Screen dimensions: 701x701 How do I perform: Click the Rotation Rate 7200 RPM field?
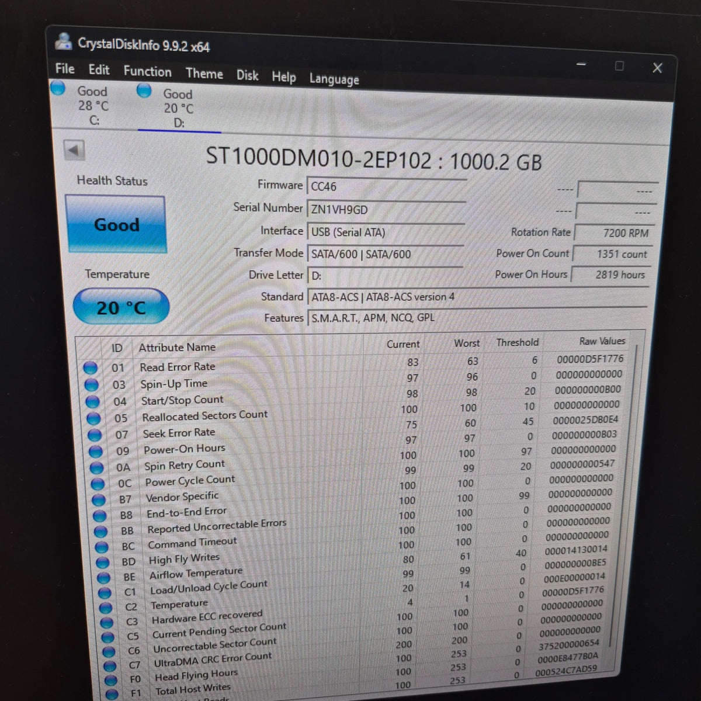[x=613, y=232]
